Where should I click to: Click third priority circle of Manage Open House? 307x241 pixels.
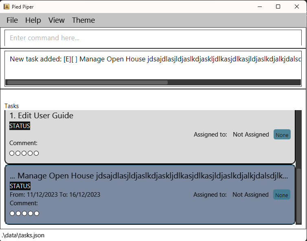pos(24,213)
